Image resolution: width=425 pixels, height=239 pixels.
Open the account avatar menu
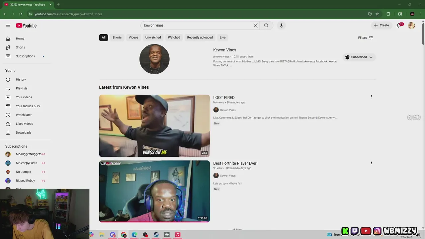pyautogui.click(x=411, y=25)
